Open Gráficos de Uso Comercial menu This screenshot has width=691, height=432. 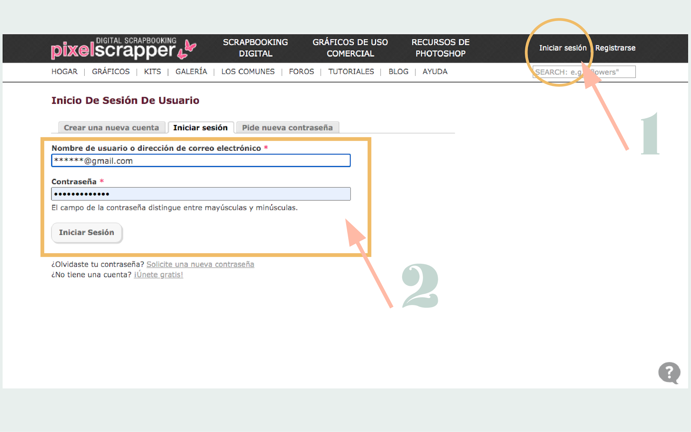tap(350, 48)
